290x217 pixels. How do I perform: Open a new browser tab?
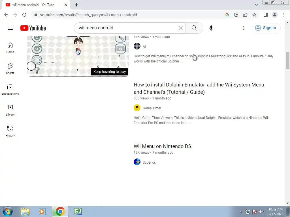pos(76,5)
